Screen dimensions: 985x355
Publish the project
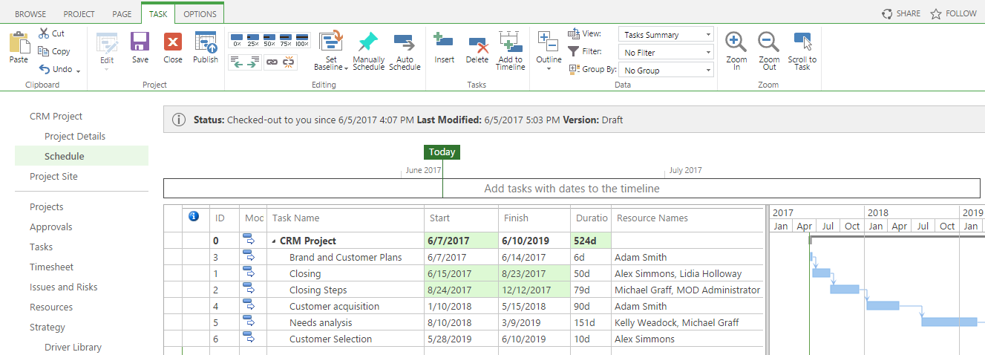206,48
